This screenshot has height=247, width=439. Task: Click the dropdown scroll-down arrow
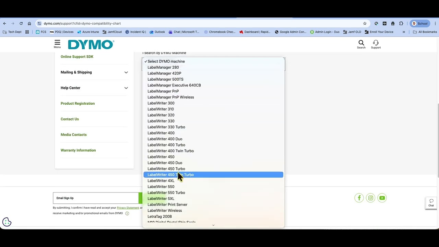coord(213,225)
